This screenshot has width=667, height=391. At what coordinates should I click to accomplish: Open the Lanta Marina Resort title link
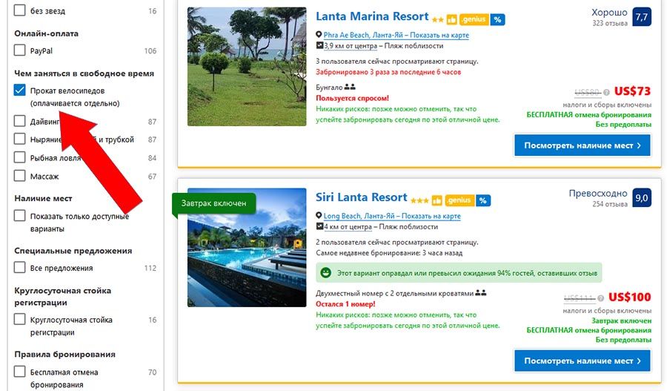[x=372, y=16]
